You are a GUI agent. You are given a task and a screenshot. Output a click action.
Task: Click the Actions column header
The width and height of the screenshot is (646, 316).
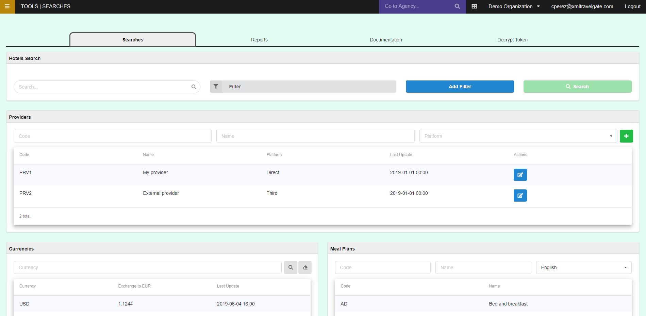[x=520, y=155]
